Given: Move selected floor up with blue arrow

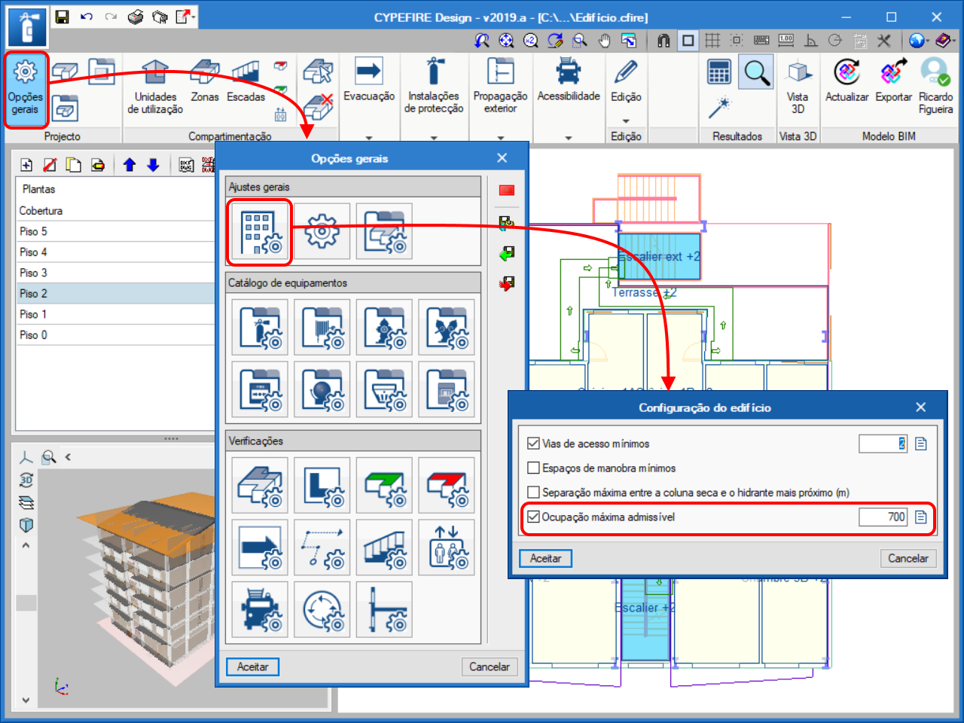Looking at the screenshot, I should [129, 165].
